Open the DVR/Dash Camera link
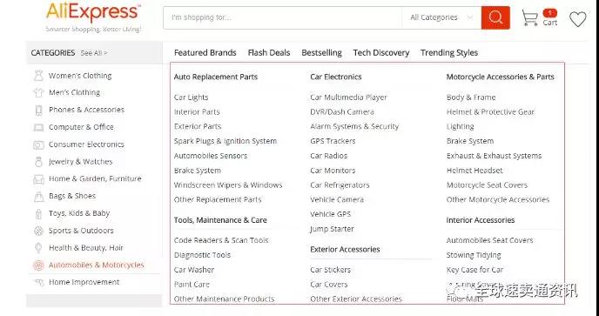 [x=342, y=112]
